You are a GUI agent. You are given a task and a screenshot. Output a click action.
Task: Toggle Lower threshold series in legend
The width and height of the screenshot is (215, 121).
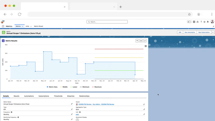click(74, 87)
